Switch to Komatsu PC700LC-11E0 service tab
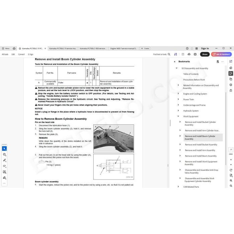Viewport: 234px width, 234px height. pos(93,48)
